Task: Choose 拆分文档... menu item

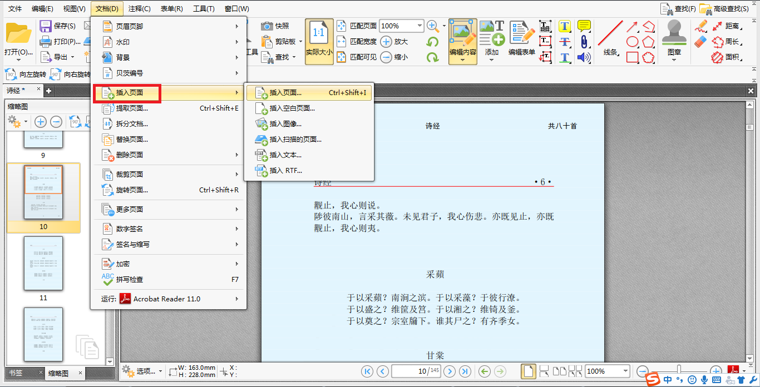Action: pos(169,123)
